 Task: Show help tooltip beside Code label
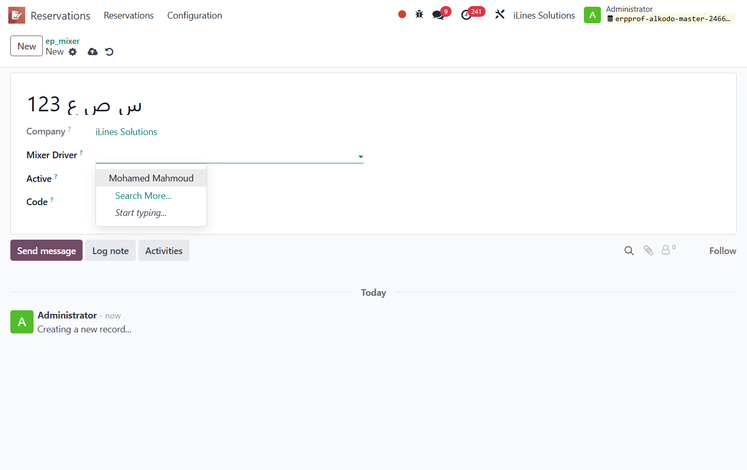pyautogui.click(x=52, y=199)
